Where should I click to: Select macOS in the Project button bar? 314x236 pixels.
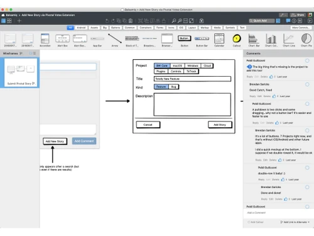(x=177, y=65)
